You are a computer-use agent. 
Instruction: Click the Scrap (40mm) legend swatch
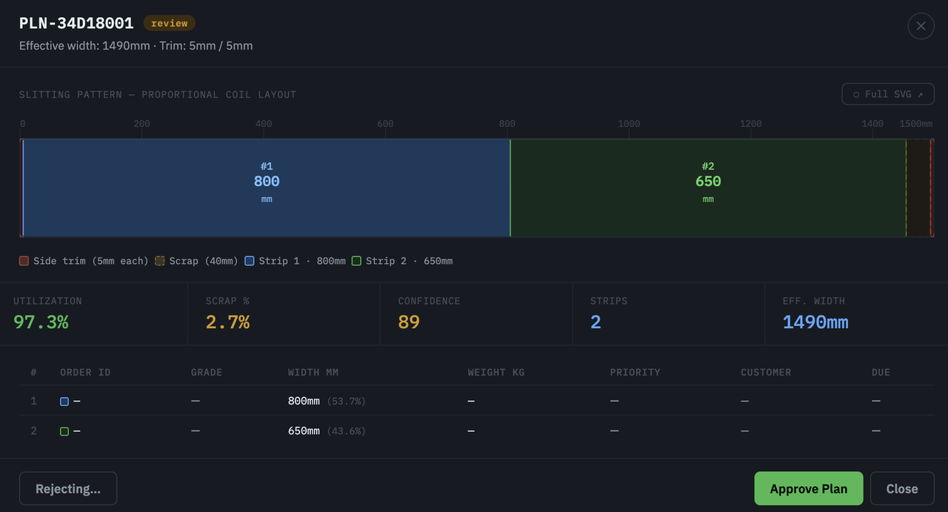[x=159, y=261]
